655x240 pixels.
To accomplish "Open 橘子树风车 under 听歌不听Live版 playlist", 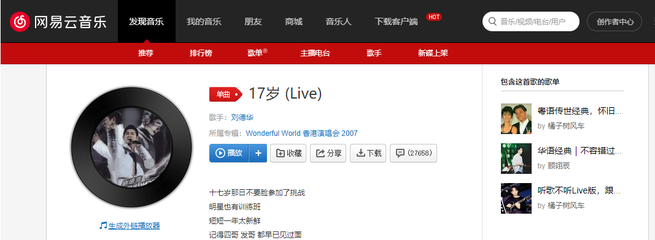I will point(566,206).
